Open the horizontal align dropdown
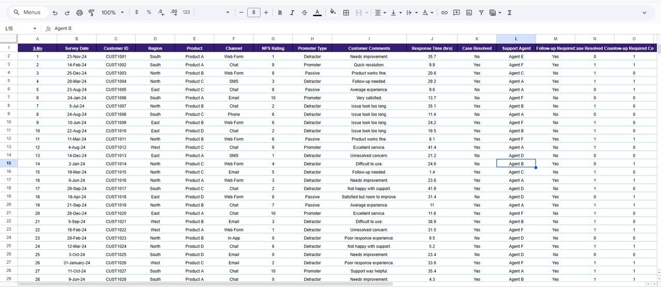661x287 pixels. [380, 12]
